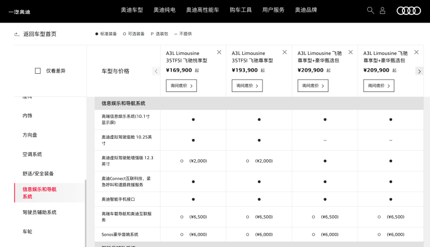Screen dimensions: 430x247
Task: Toggle 仅看差异 checkbox
Action: (x=38, y=71)
